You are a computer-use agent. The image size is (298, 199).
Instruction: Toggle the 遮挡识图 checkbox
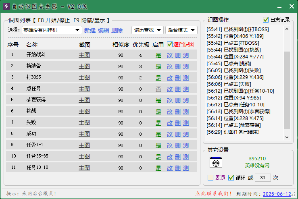pyautogui.click(x=169, y=44)
